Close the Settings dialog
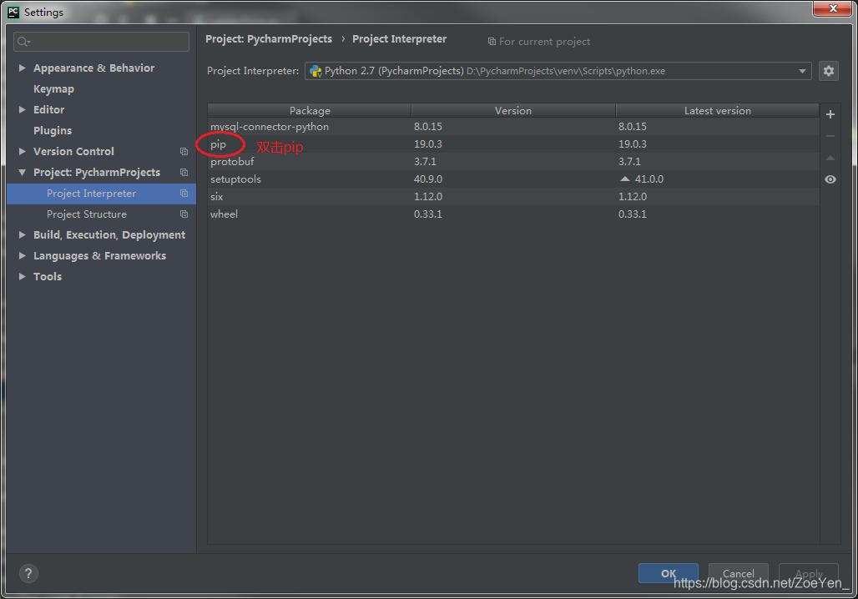This screenshot has width=858, height=599. (832, 8)
